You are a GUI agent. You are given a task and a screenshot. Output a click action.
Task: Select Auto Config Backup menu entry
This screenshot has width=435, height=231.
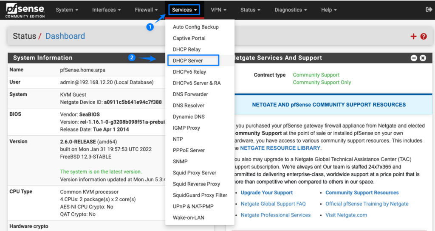tap(200, 27)
